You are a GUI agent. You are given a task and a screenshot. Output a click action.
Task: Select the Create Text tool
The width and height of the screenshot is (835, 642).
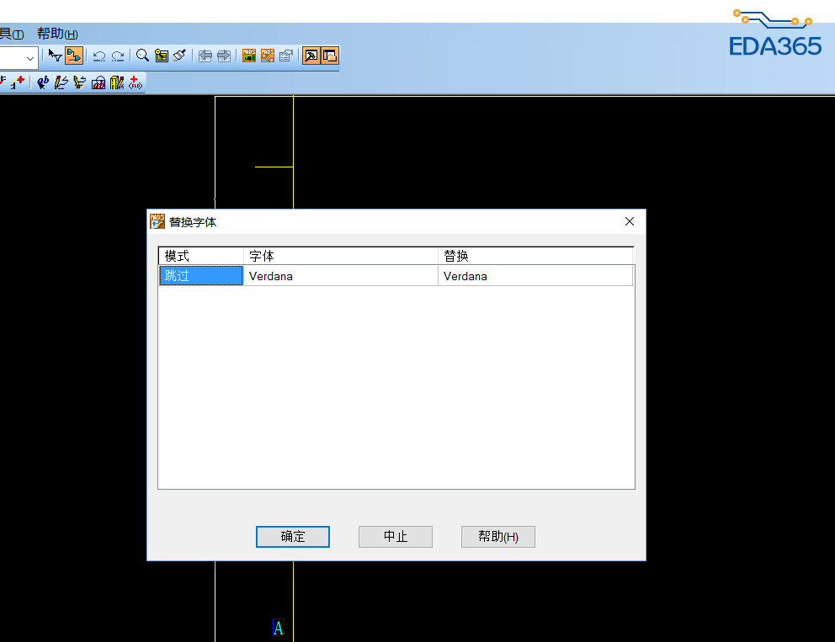pos(43,82)
